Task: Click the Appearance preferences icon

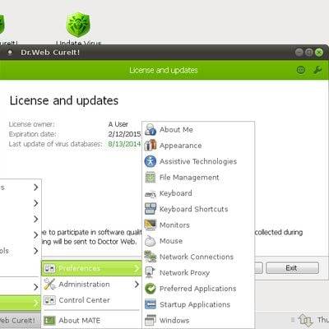Action: coord(151,146)
